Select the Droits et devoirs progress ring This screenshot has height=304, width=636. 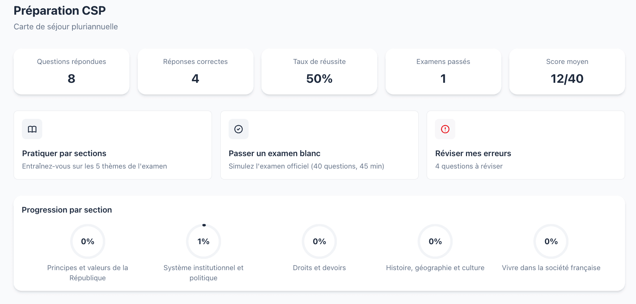coord(319,241)
